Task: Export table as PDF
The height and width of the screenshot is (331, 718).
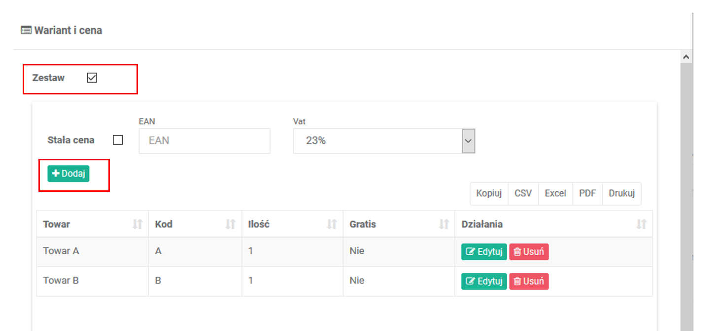Action: pyautogui.click(x=587, y=193)
